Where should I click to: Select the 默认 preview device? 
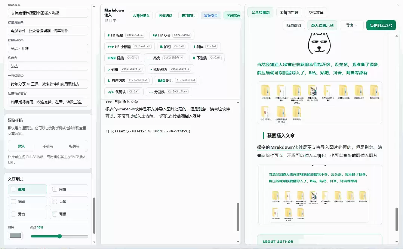22,146
